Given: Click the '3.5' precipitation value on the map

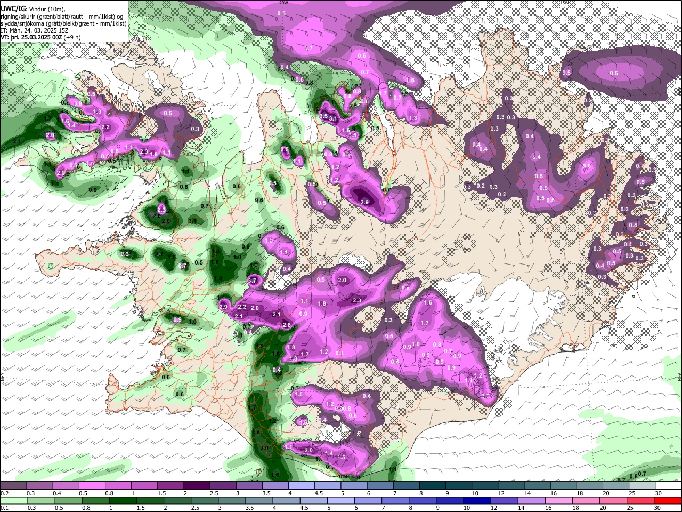Looking at the screenshot, I should [x=323, y=116].
